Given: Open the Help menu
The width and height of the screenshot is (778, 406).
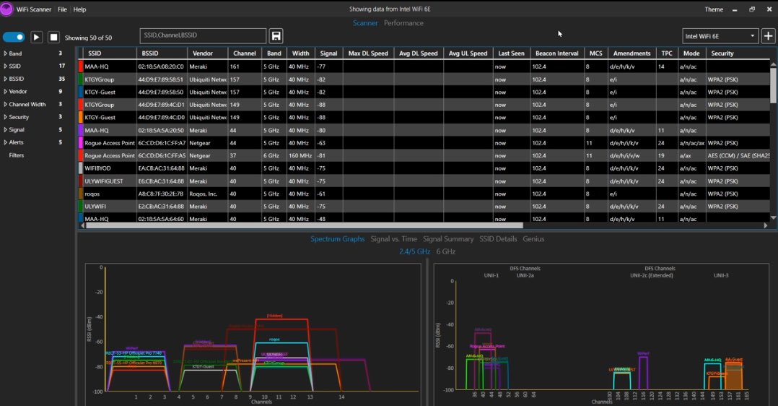Looking at the screenshot, I should click(79, 9).
